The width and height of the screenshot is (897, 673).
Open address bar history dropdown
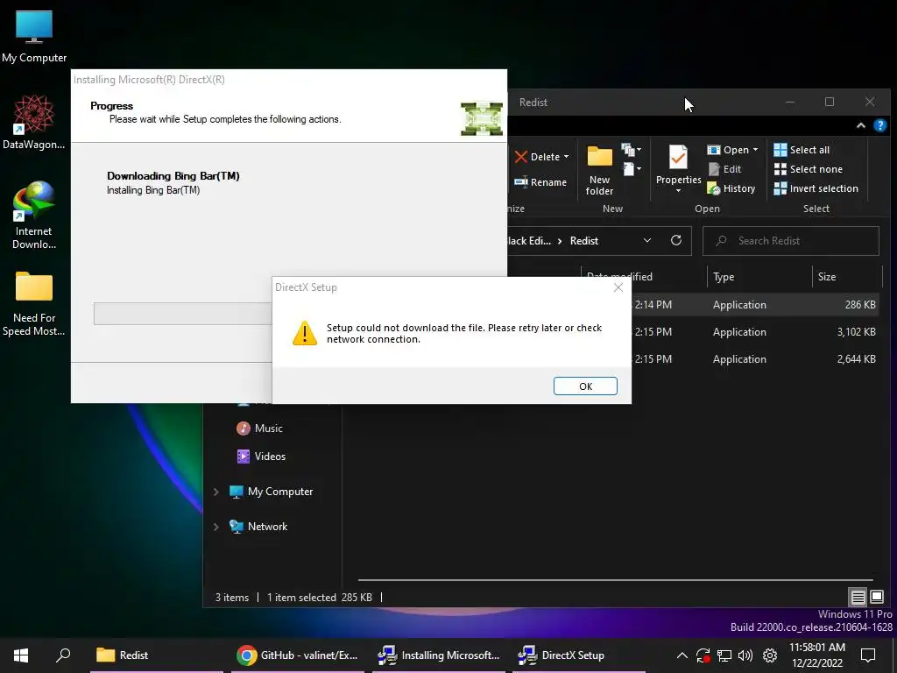[647, 241]
